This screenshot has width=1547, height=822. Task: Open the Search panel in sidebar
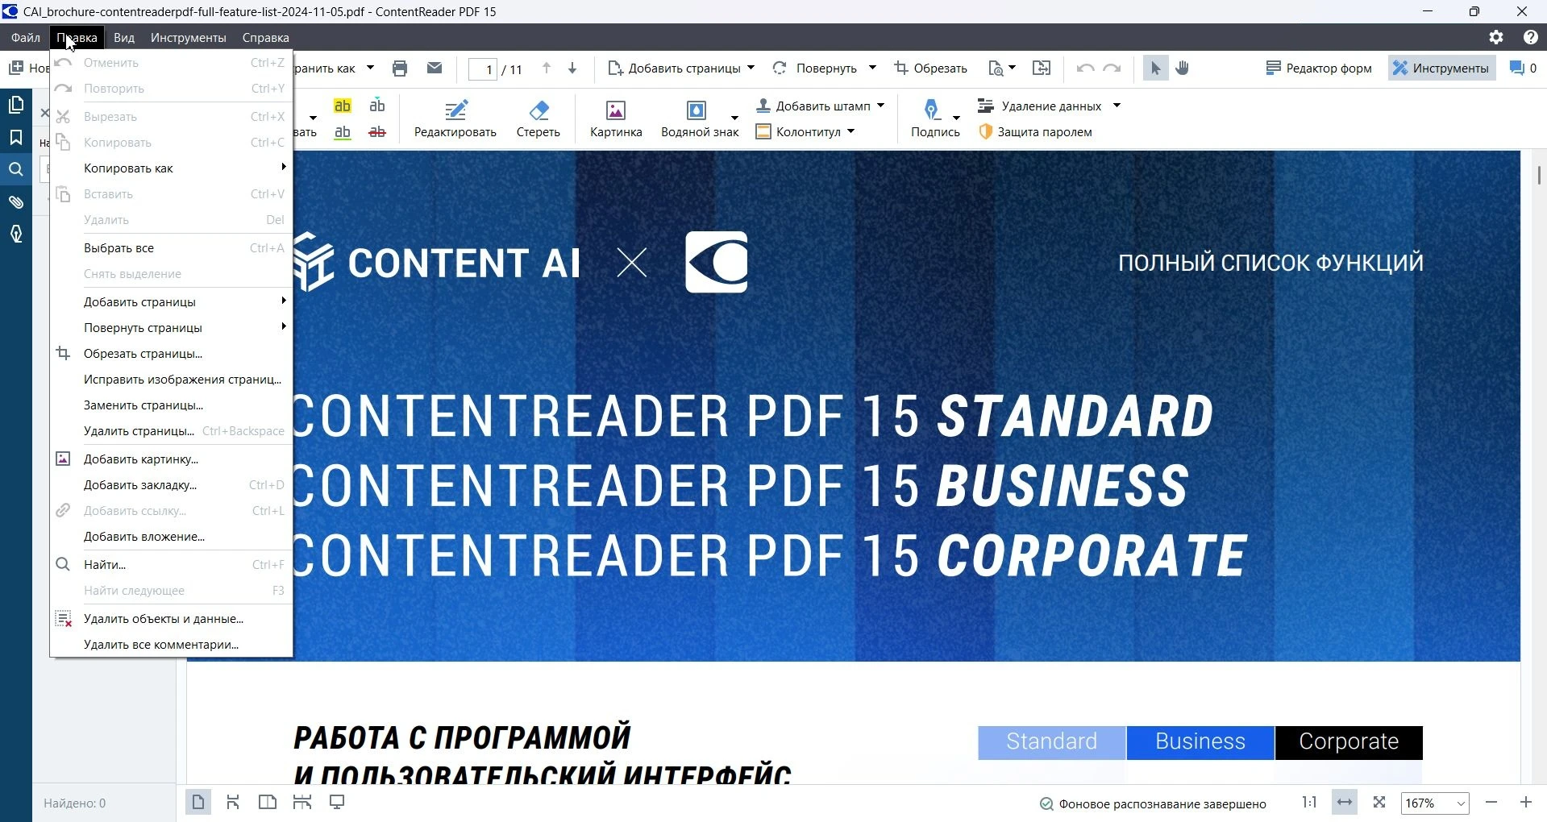pyautogui.click(x=16, y=169)
